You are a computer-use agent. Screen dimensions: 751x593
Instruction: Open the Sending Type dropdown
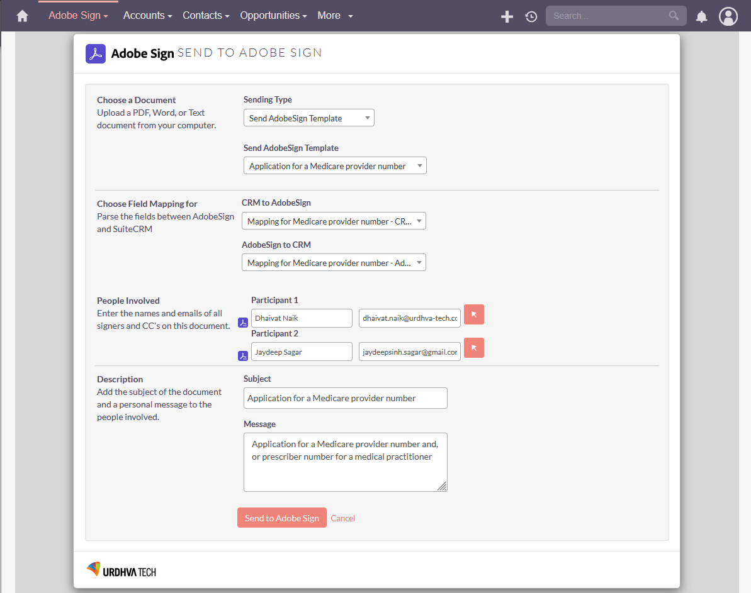pyautogui.click(x=308, y=117)
